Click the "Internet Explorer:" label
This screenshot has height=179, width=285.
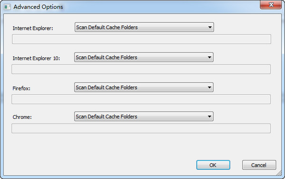33,28
